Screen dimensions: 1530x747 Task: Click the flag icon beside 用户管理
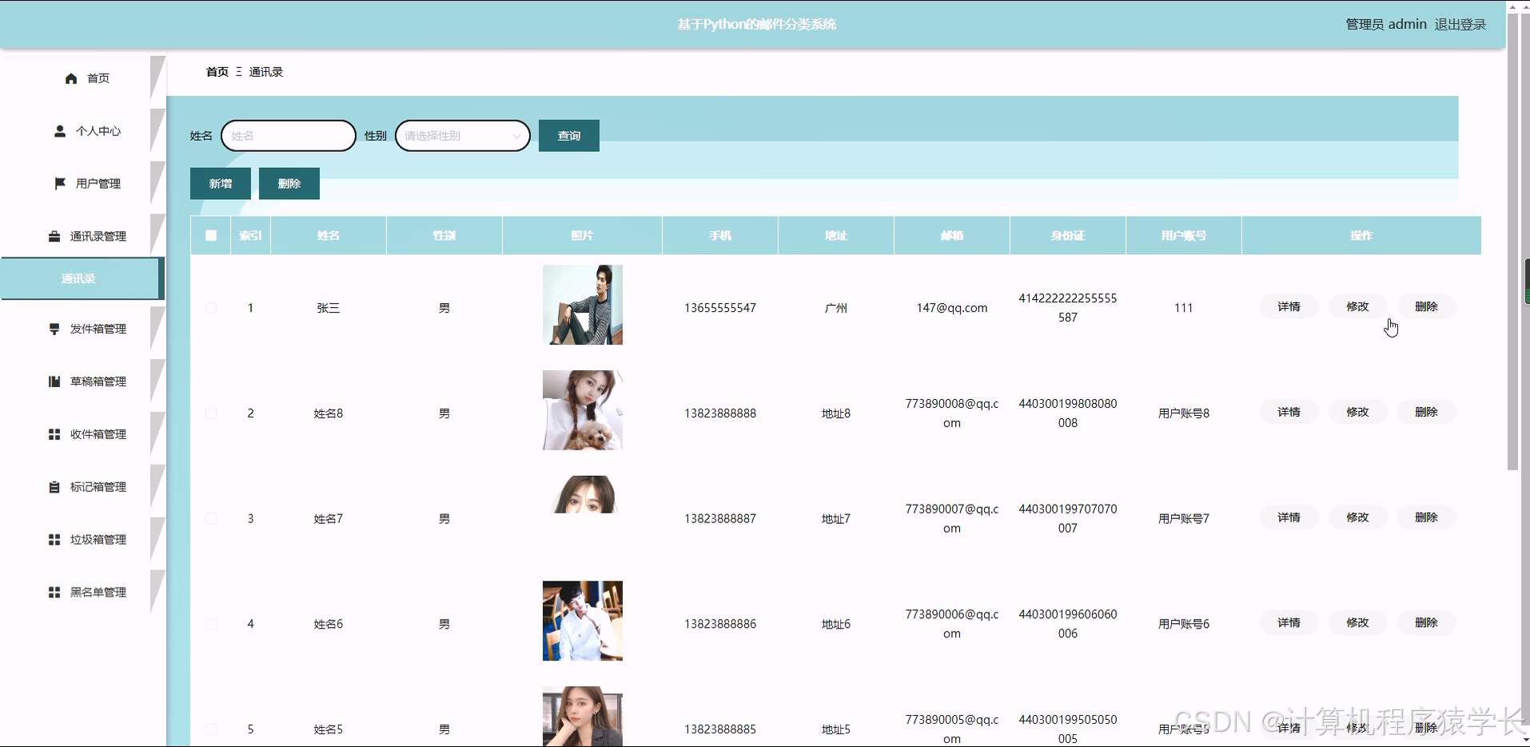click(x=60, y=184)
